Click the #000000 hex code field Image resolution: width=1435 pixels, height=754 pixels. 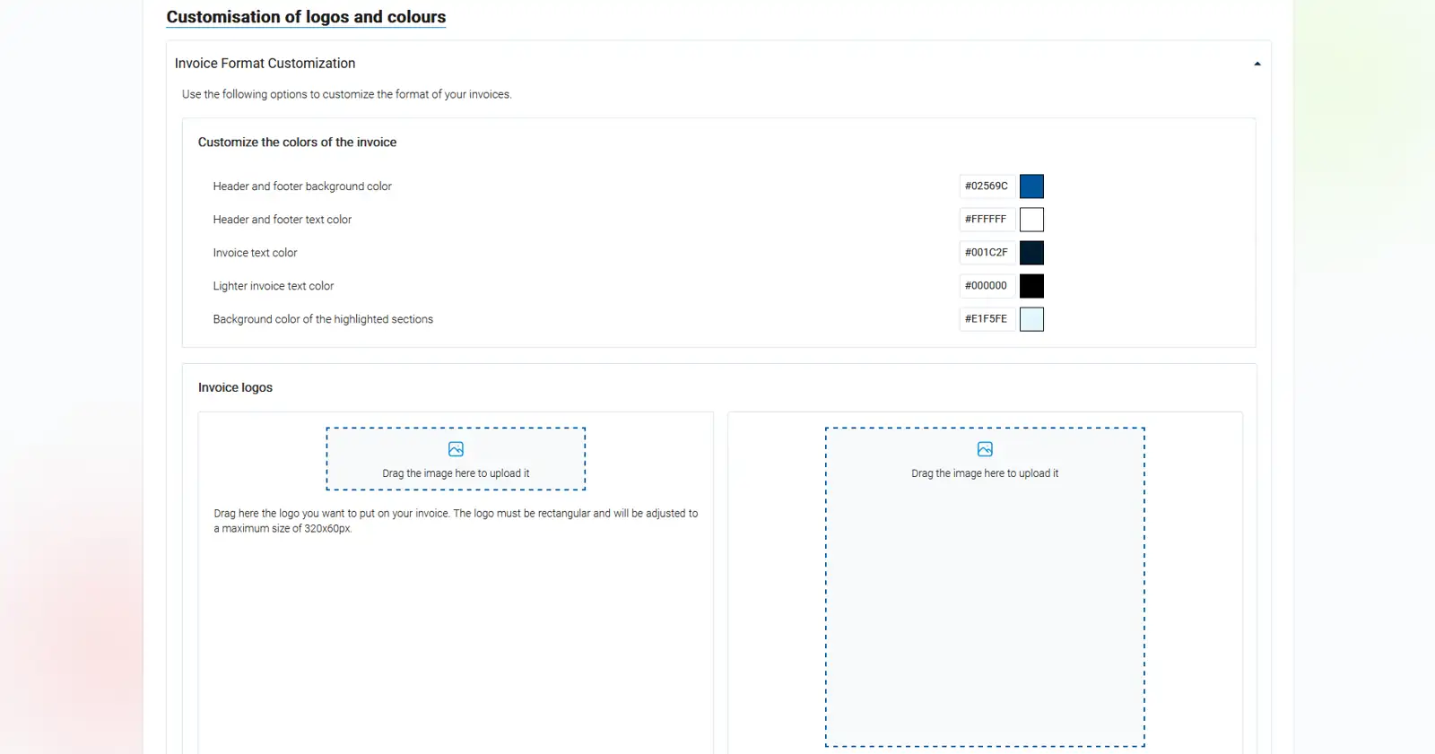pyautogui.click(x=987, y=286)
